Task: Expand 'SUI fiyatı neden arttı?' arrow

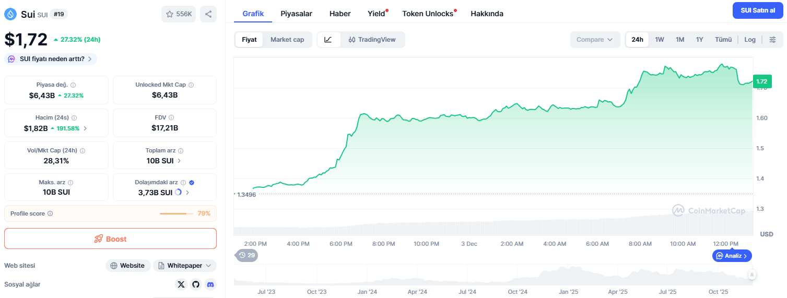Action: click(x=90, y=59)
